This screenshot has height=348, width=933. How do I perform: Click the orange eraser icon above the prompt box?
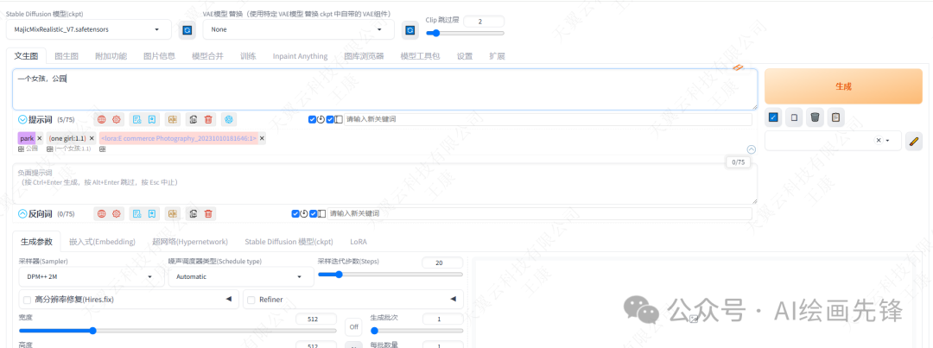(738, 68)
